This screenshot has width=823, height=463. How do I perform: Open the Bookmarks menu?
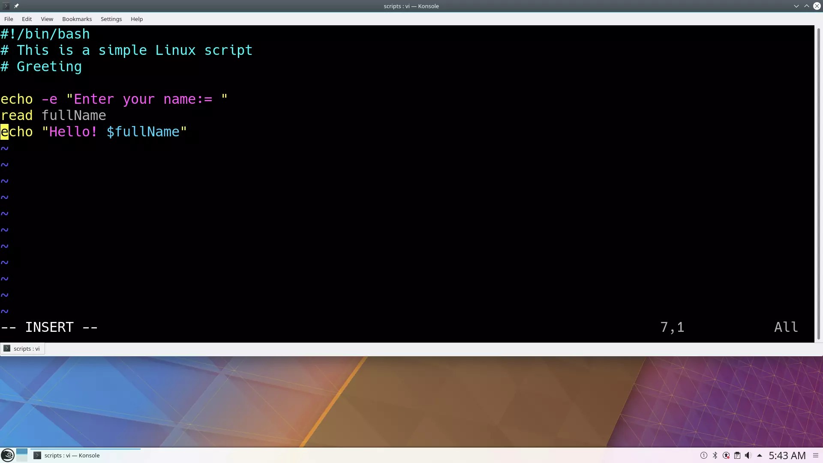(77, 19)
